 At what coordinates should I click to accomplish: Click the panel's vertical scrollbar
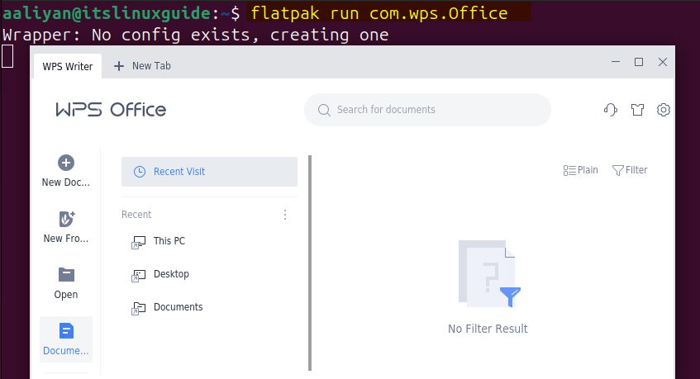pos(310,263)
